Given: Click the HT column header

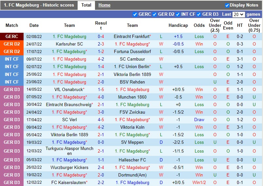Looking at the screenshot, I should [240, 25].
